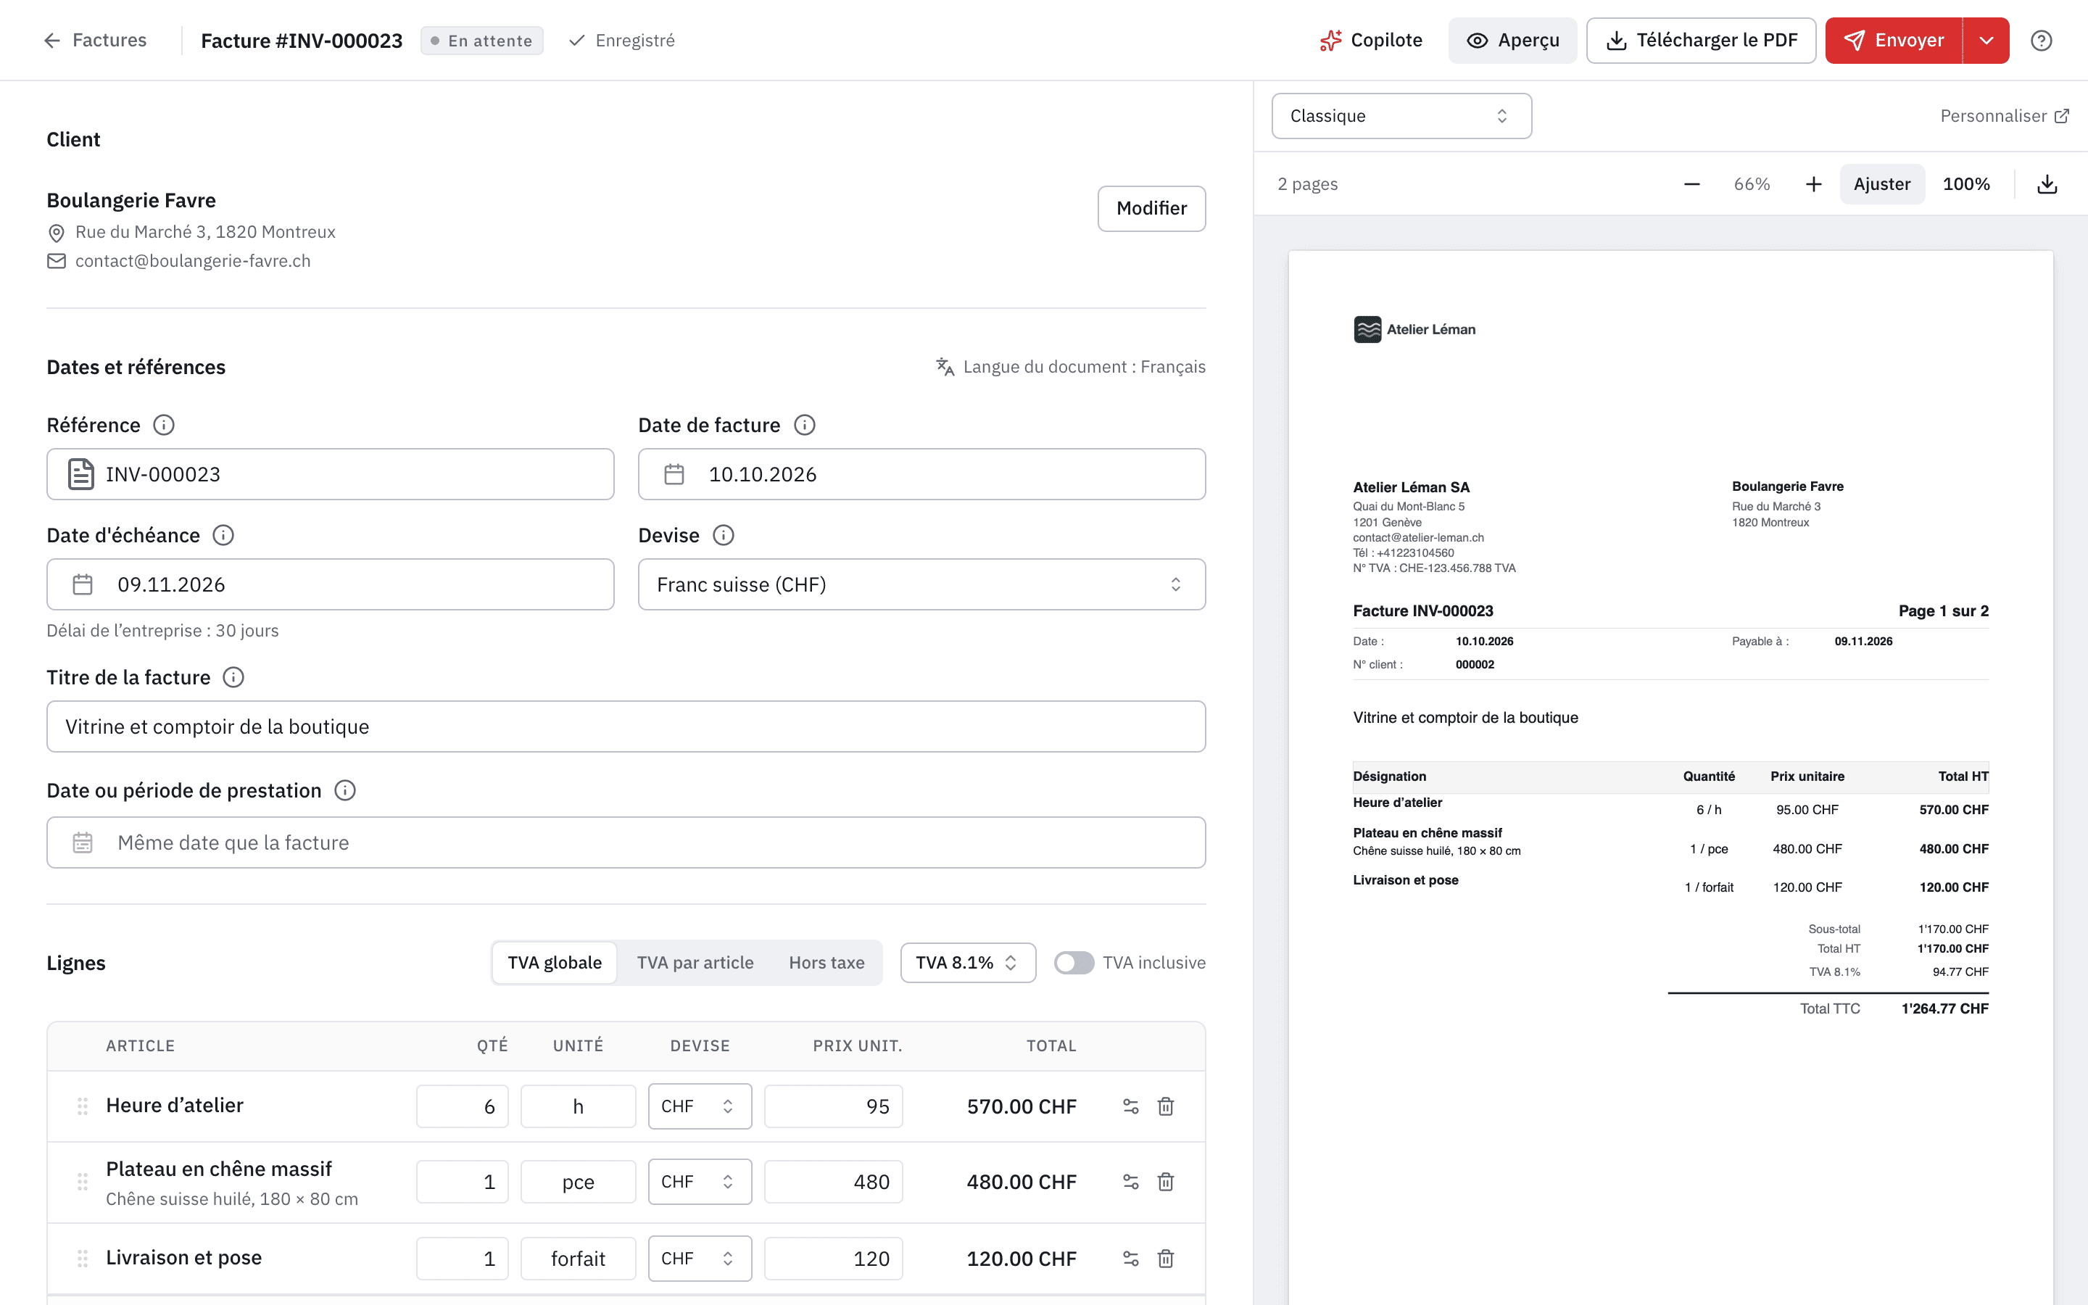Click info icon next to Date d'échéance
Image resolution: width=2088 pixels, height=1305 pixels.
click(x=223, y=535)
